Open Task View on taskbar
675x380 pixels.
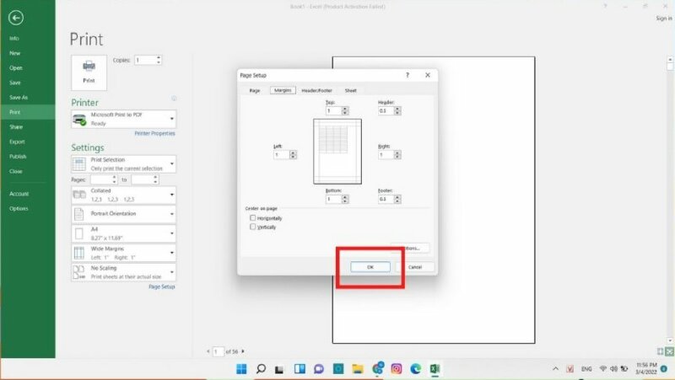point(279,369)
